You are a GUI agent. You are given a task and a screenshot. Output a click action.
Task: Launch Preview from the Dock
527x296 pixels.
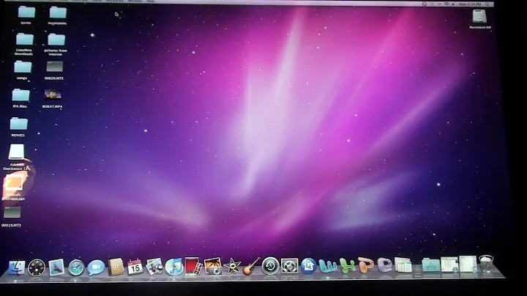[x=154, y=267]
